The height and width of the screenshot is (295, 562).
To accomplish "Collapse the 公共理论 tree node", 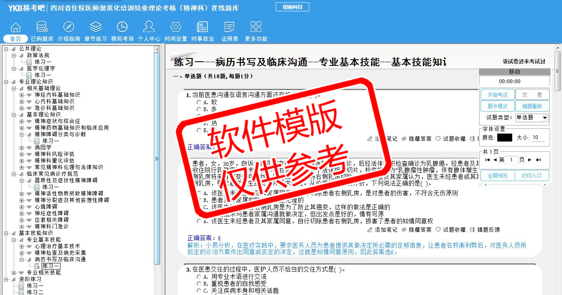I will click(x=6, y=49).
